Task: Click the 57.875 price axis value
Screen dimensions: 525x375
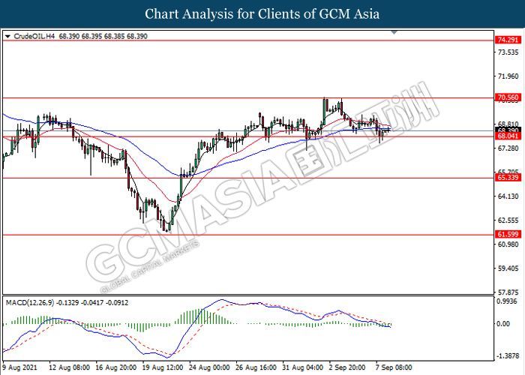Action: point(508,292)
